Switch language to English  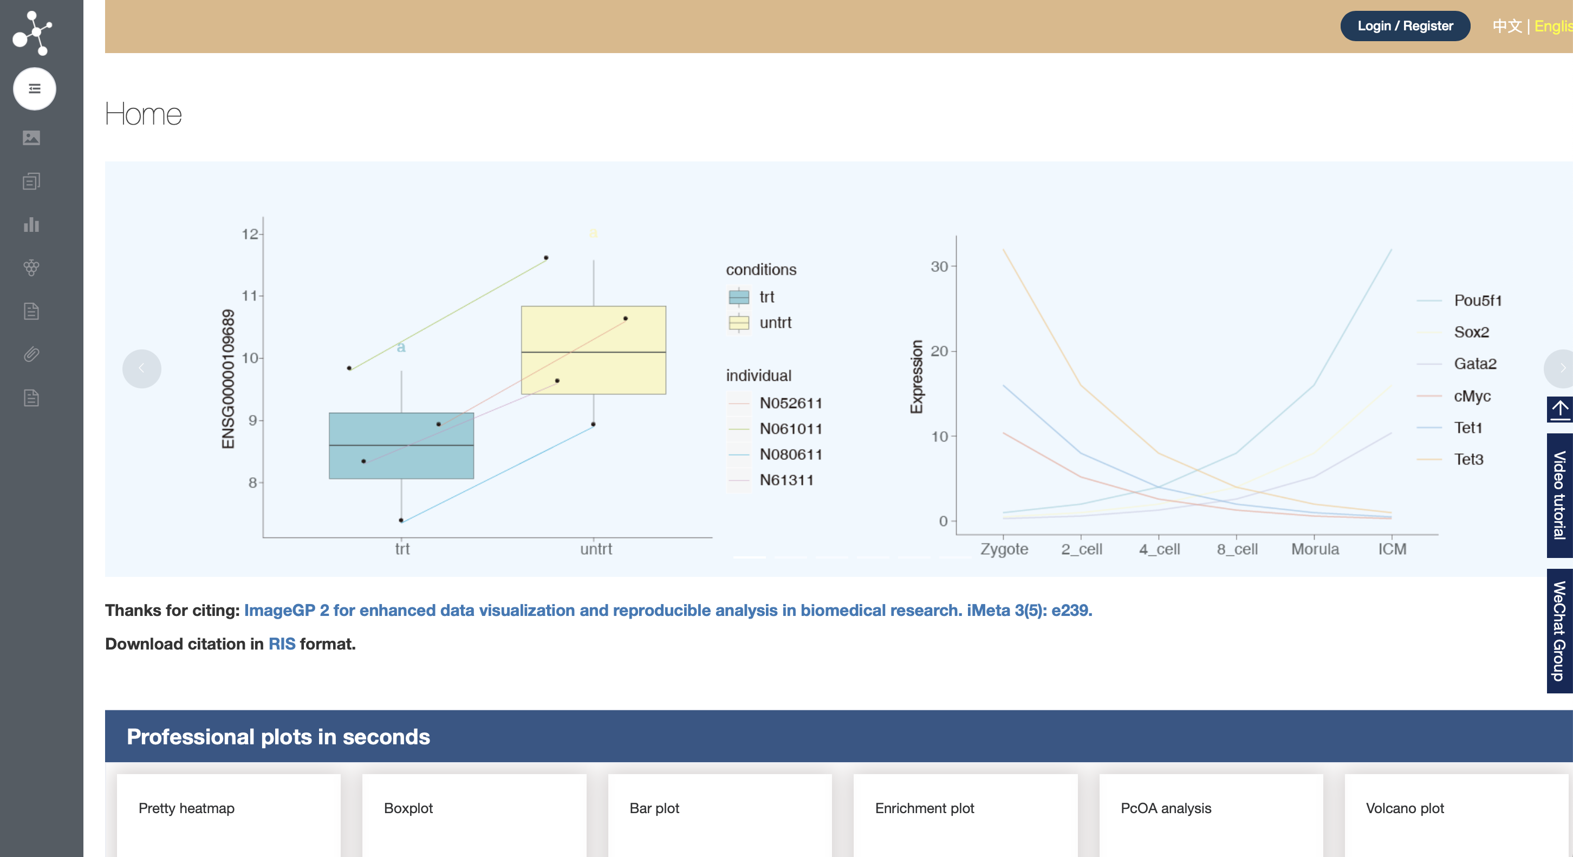coord(1553,26)
